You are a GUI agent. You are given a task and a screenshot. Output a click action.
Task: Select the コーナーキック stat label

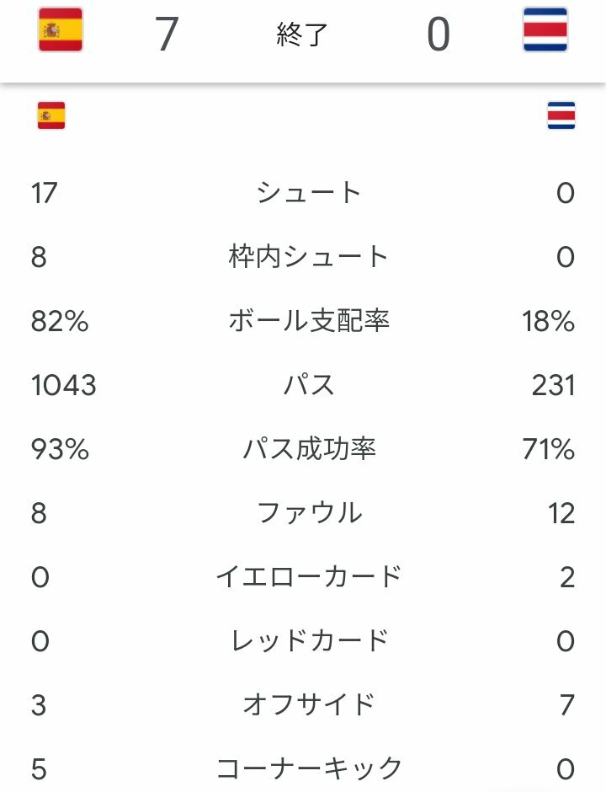click(309, 768)
